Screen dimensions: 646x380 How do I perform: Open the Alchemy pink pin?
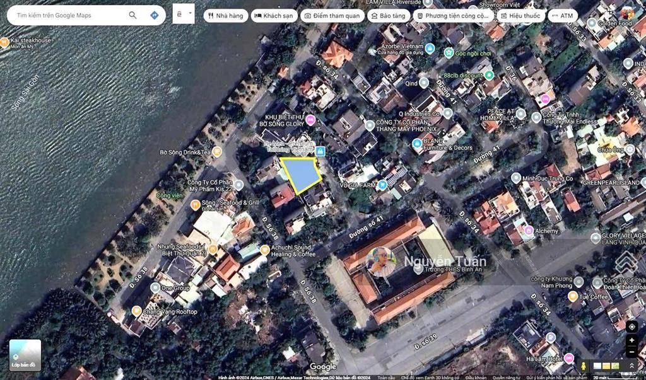529,231
